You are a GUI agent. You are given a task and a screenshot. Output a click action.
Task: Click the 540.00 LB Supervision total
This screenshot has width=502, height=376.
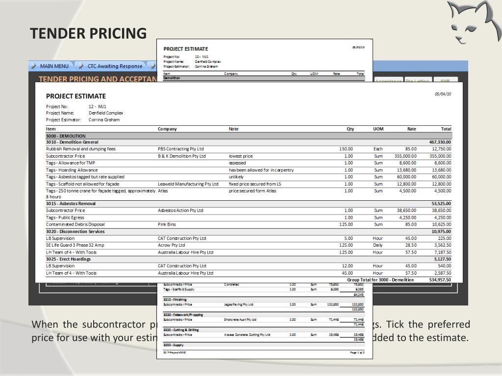[444, 266]
